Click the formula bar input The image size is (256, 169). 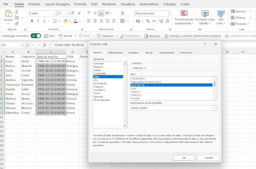click(x=70, y=45)
